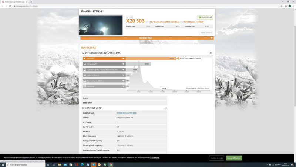Image resolution: width=296 pixels, height=167 pixels.
Task: Close the NVIDIA GeForce RTX 3080 tab
Action: 27,2
